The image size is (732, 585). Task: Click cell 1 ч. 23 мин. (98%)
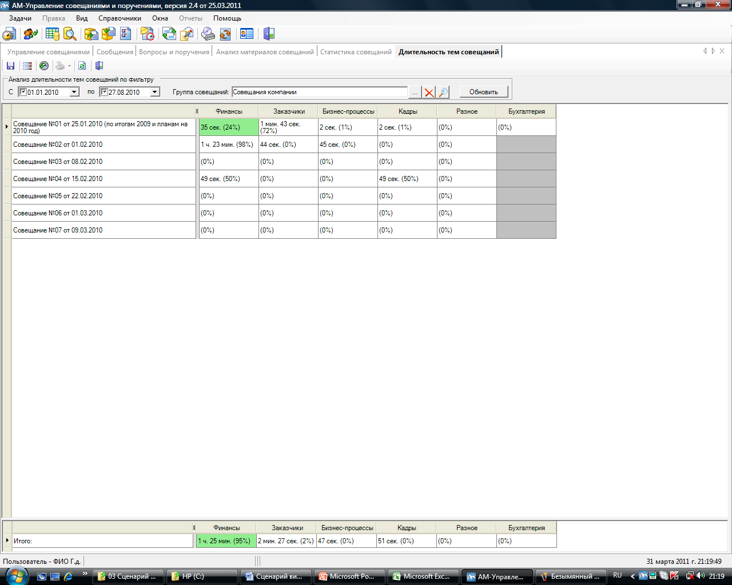(x=229, y=145)
